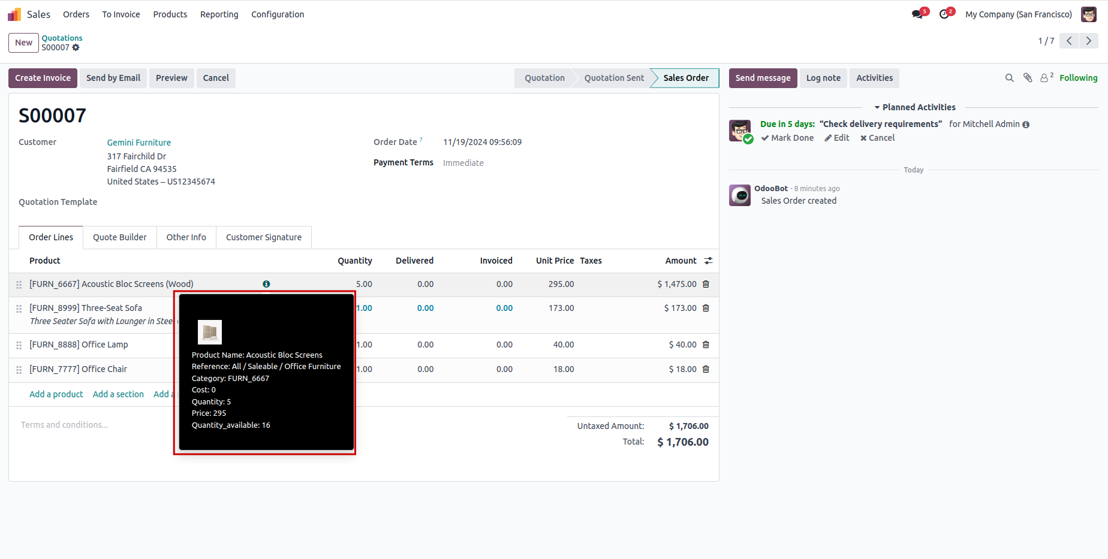This screenshot has height=559, width=1108.
Task: Select the Quotation status stage
Action: click(x=544, y=78)
